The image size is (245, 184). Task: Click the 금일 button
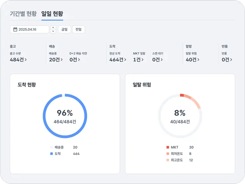64,29
